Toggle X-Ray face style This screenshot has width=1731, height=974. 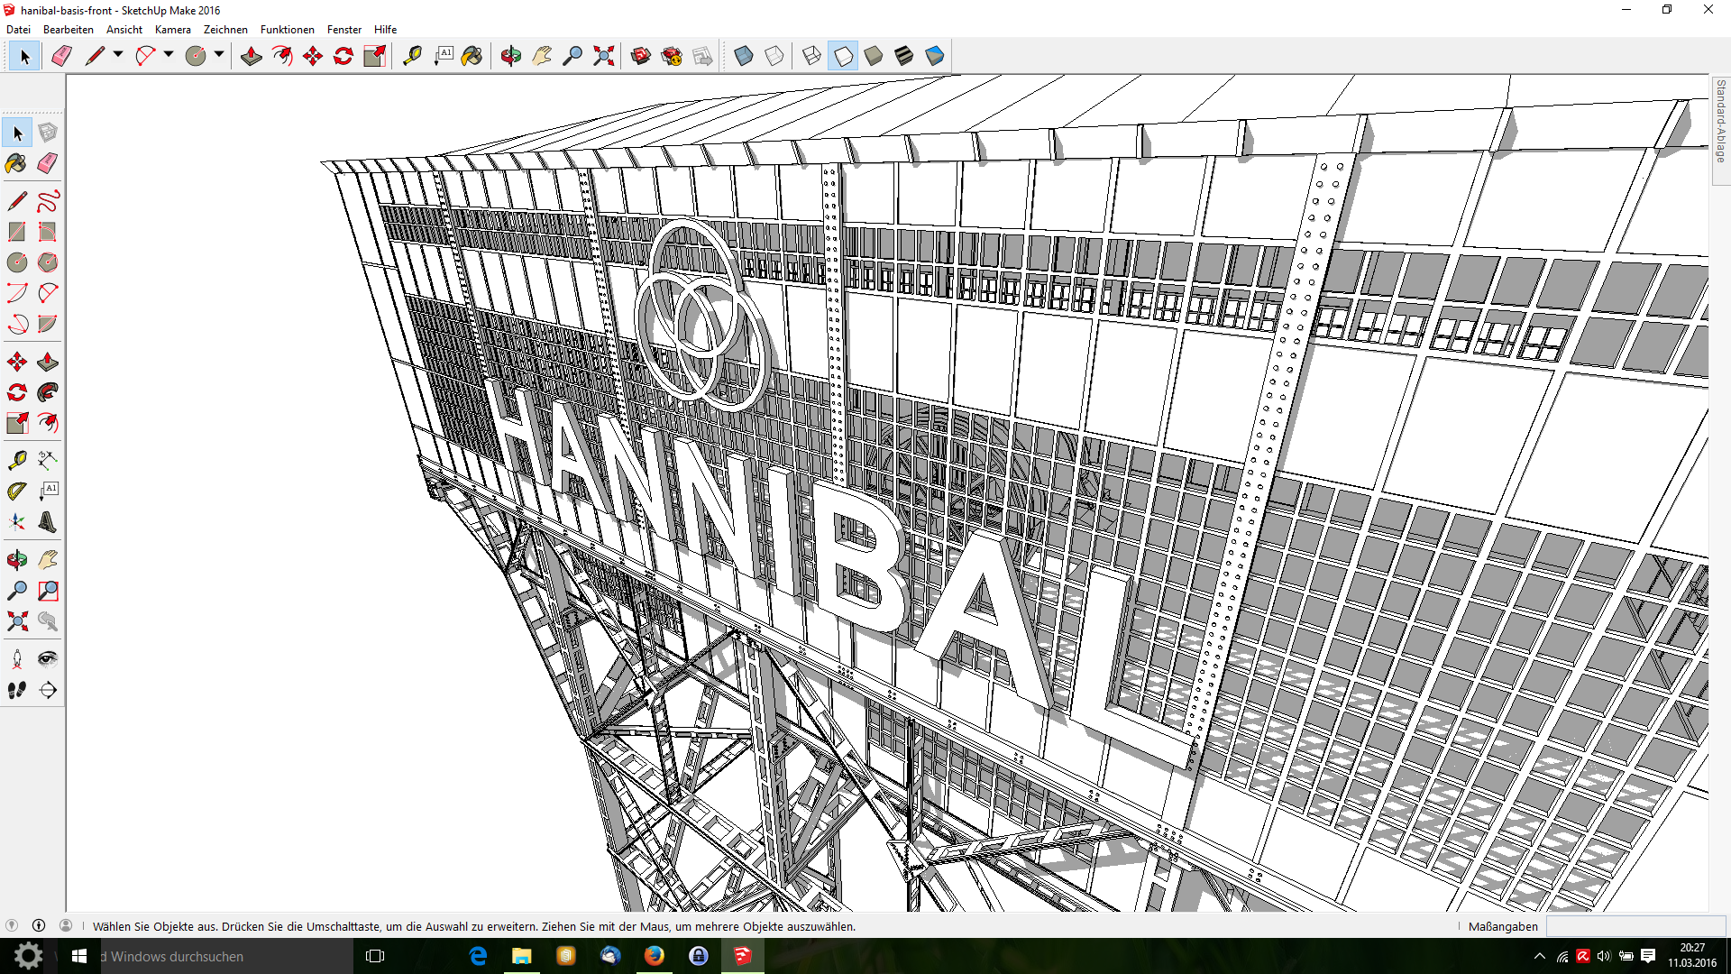click(x=744, y=56)
